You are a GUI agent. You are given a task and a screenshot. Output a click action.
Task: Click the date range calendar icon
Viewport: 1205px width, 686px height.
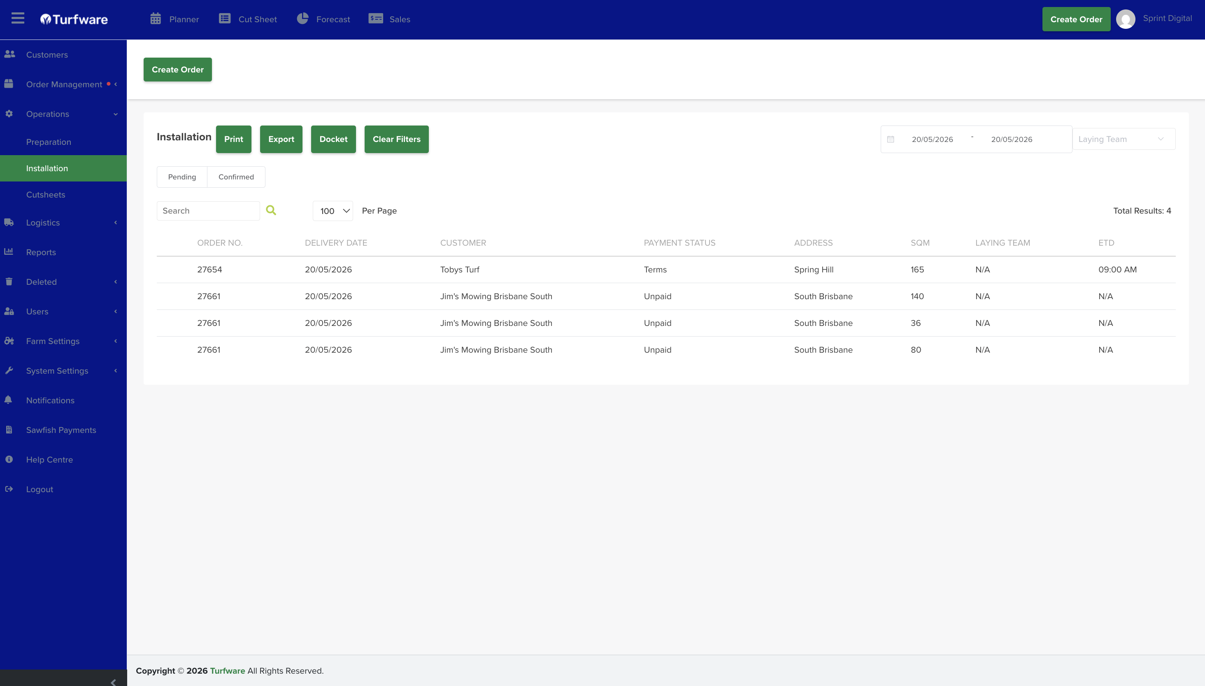890,139
